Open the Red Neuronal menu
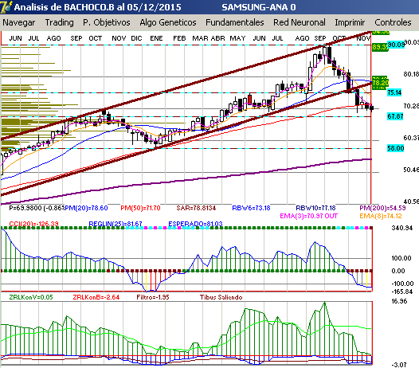Screen dimensions: 419x368 [300, 22]
